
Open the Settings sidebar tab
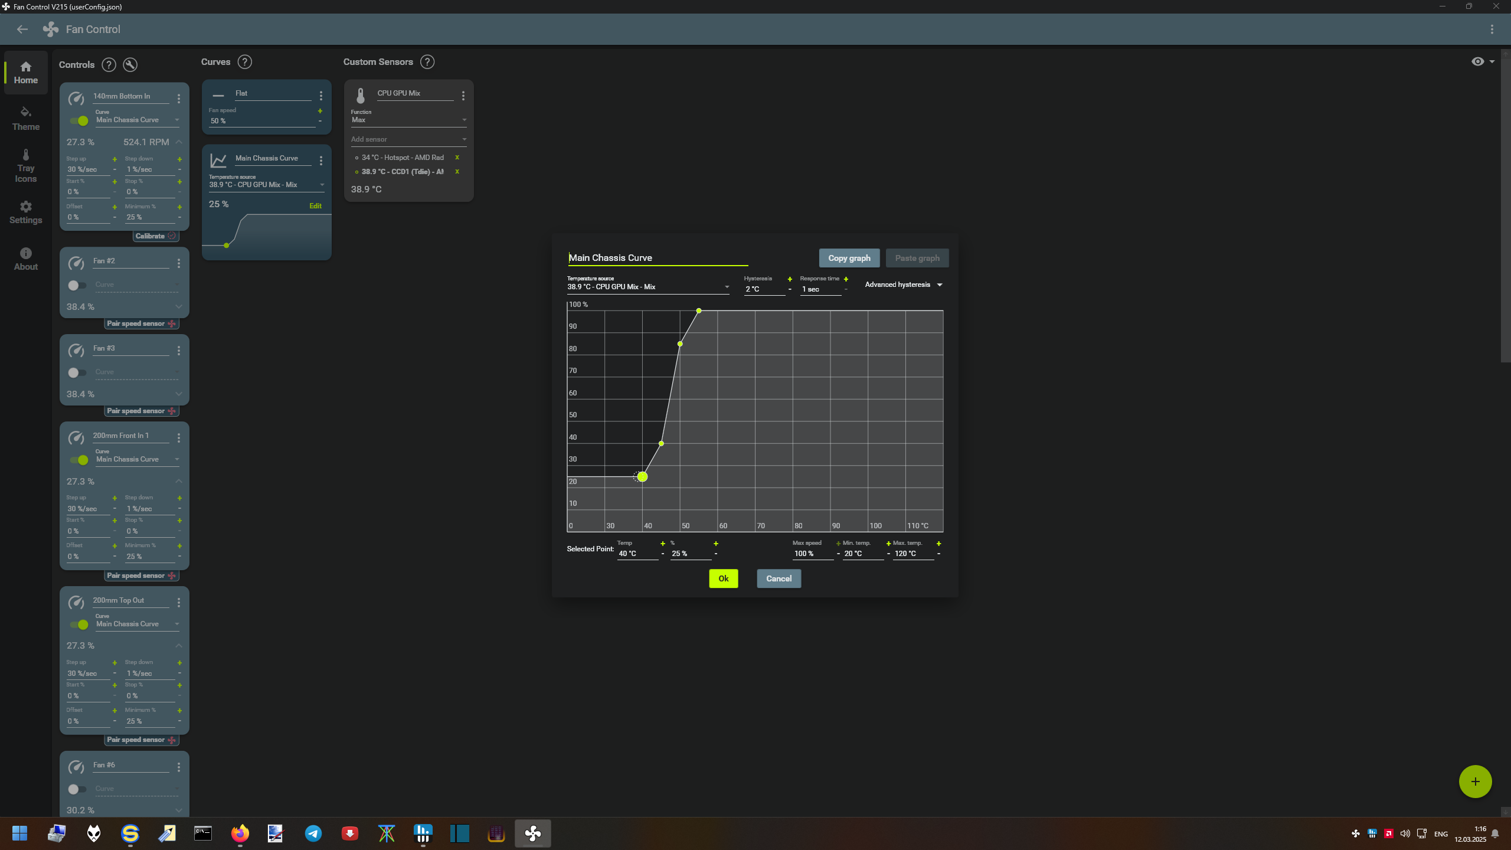point(25,212)
